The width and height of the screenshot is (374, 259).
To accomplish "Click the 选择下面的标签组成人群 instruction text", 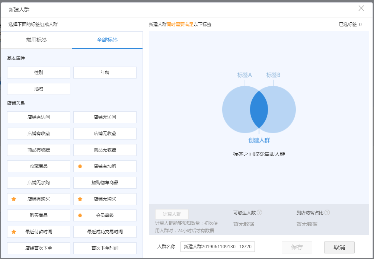I will point(33,24).
